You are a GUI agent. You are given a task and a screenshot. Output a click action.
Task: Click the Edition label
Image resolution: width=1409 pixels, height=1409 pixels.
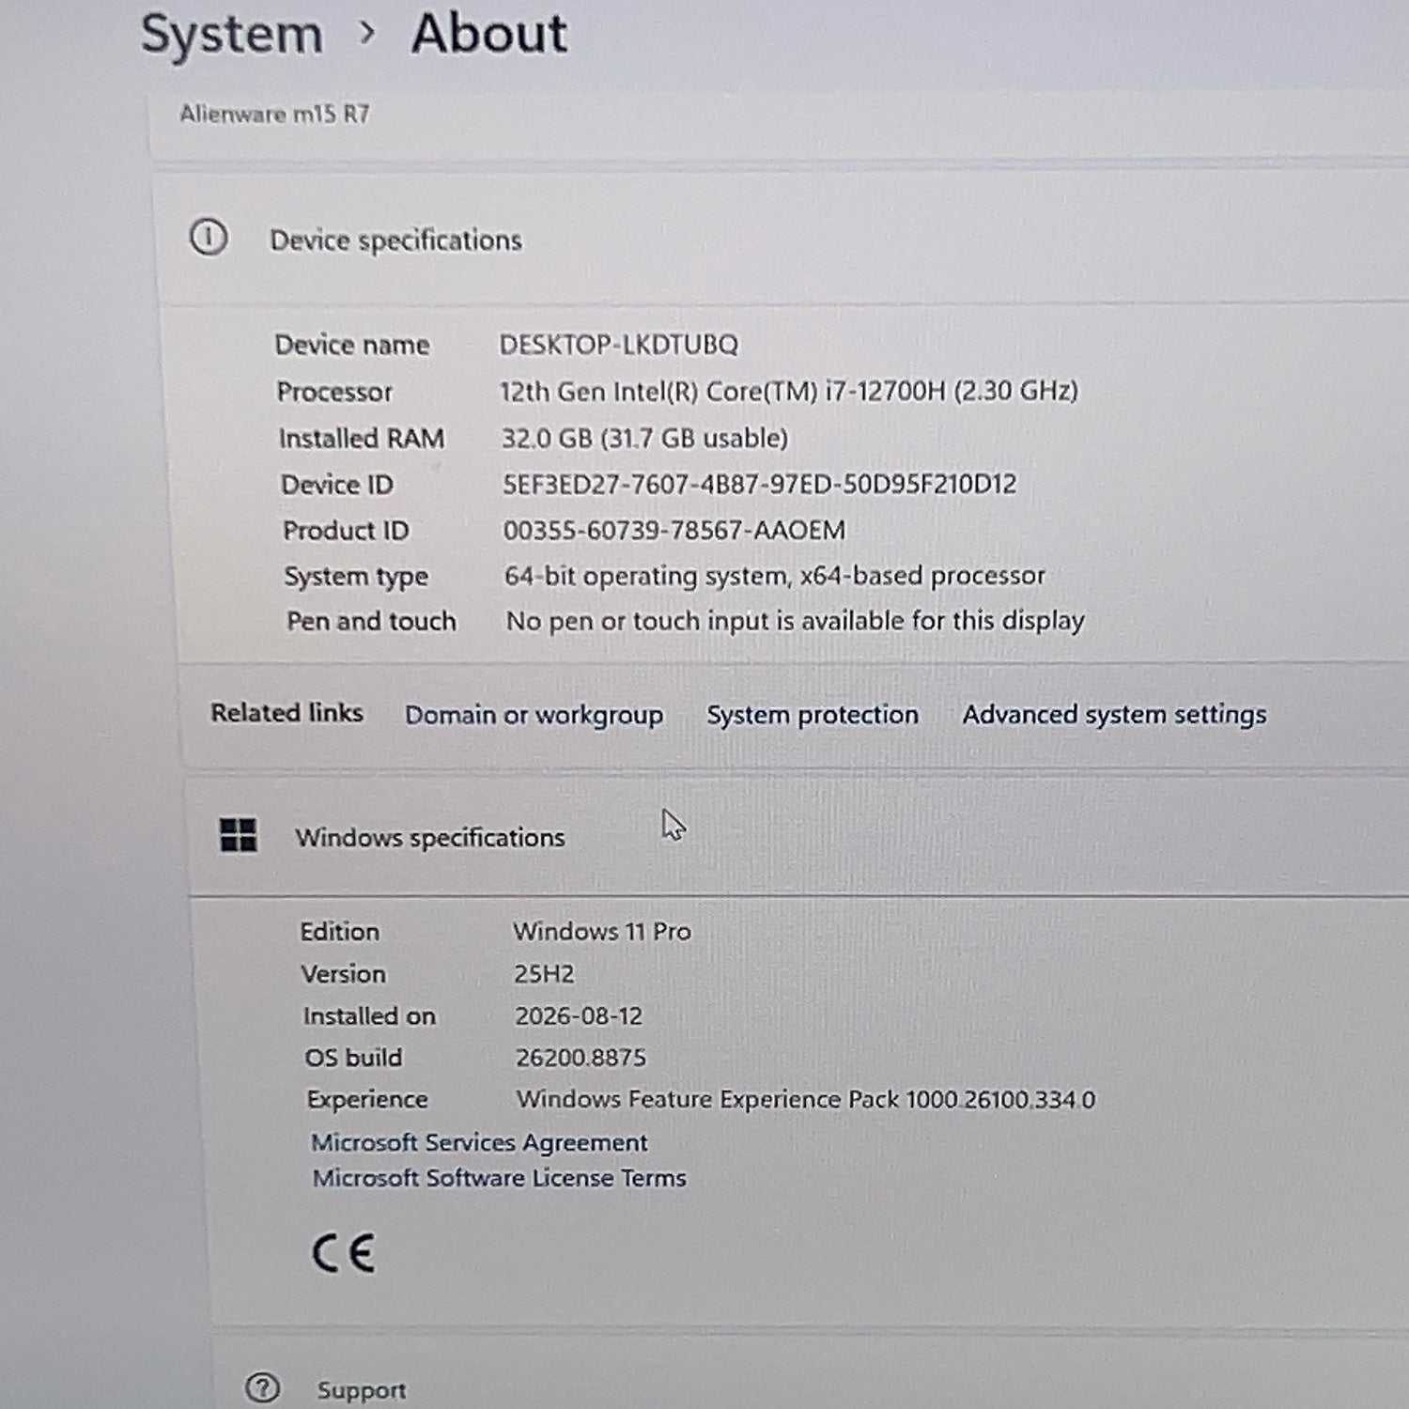point(339,931)
